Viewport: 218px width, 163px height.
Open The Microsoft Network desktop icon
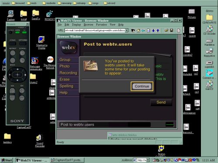[50, 63]
